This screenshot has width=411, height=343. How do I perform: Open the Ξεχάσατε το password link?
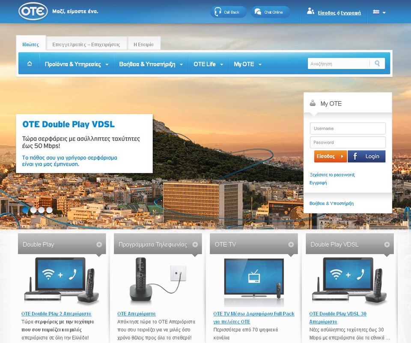[332, 175]
